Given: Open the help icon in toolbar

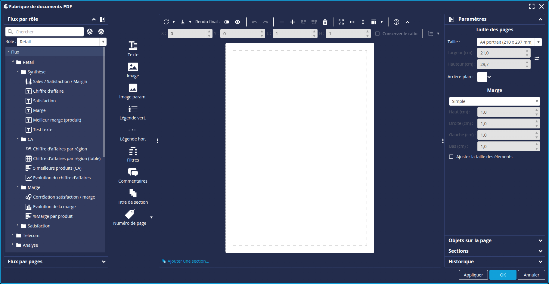Looking at the screenshot, I should click(x=396, y=22).
